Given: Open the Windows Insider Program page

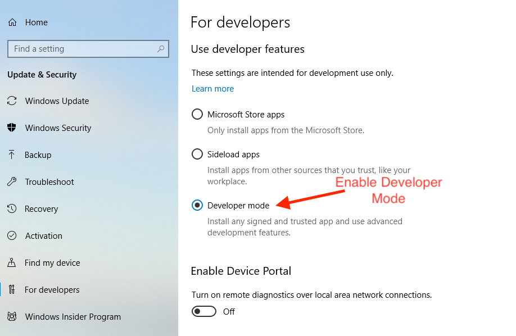Looking at the screenshot, I should [73, 317].
